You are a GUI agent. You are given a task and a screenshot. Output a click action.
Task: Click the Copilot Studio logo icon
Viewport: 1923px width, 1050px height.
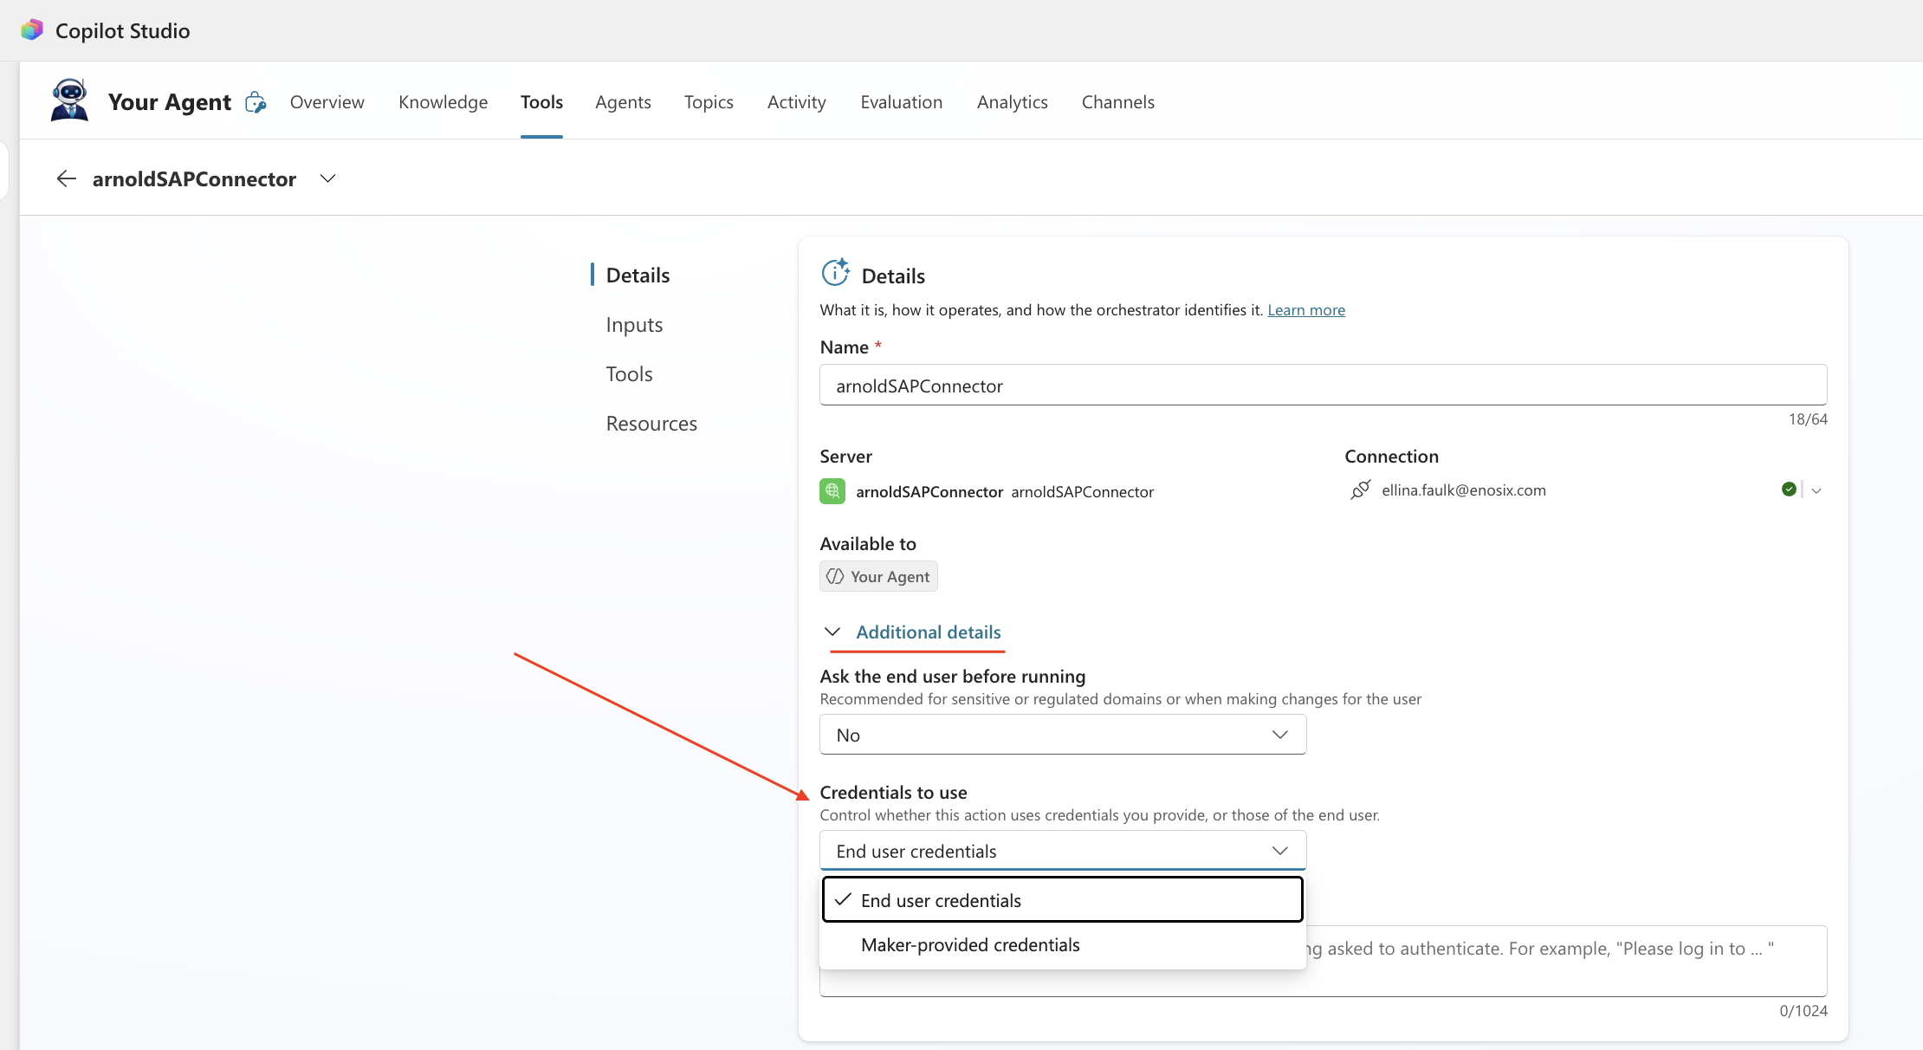32,30
